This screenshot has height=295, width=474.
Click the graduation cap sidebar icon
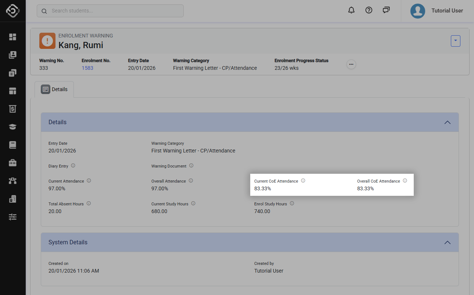tap(13, 127)
